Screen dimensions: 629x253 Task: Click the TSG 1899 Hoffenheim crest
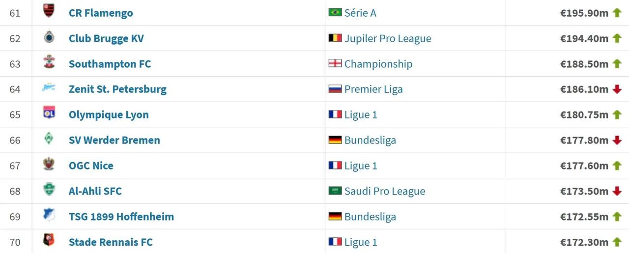point(49,215)
